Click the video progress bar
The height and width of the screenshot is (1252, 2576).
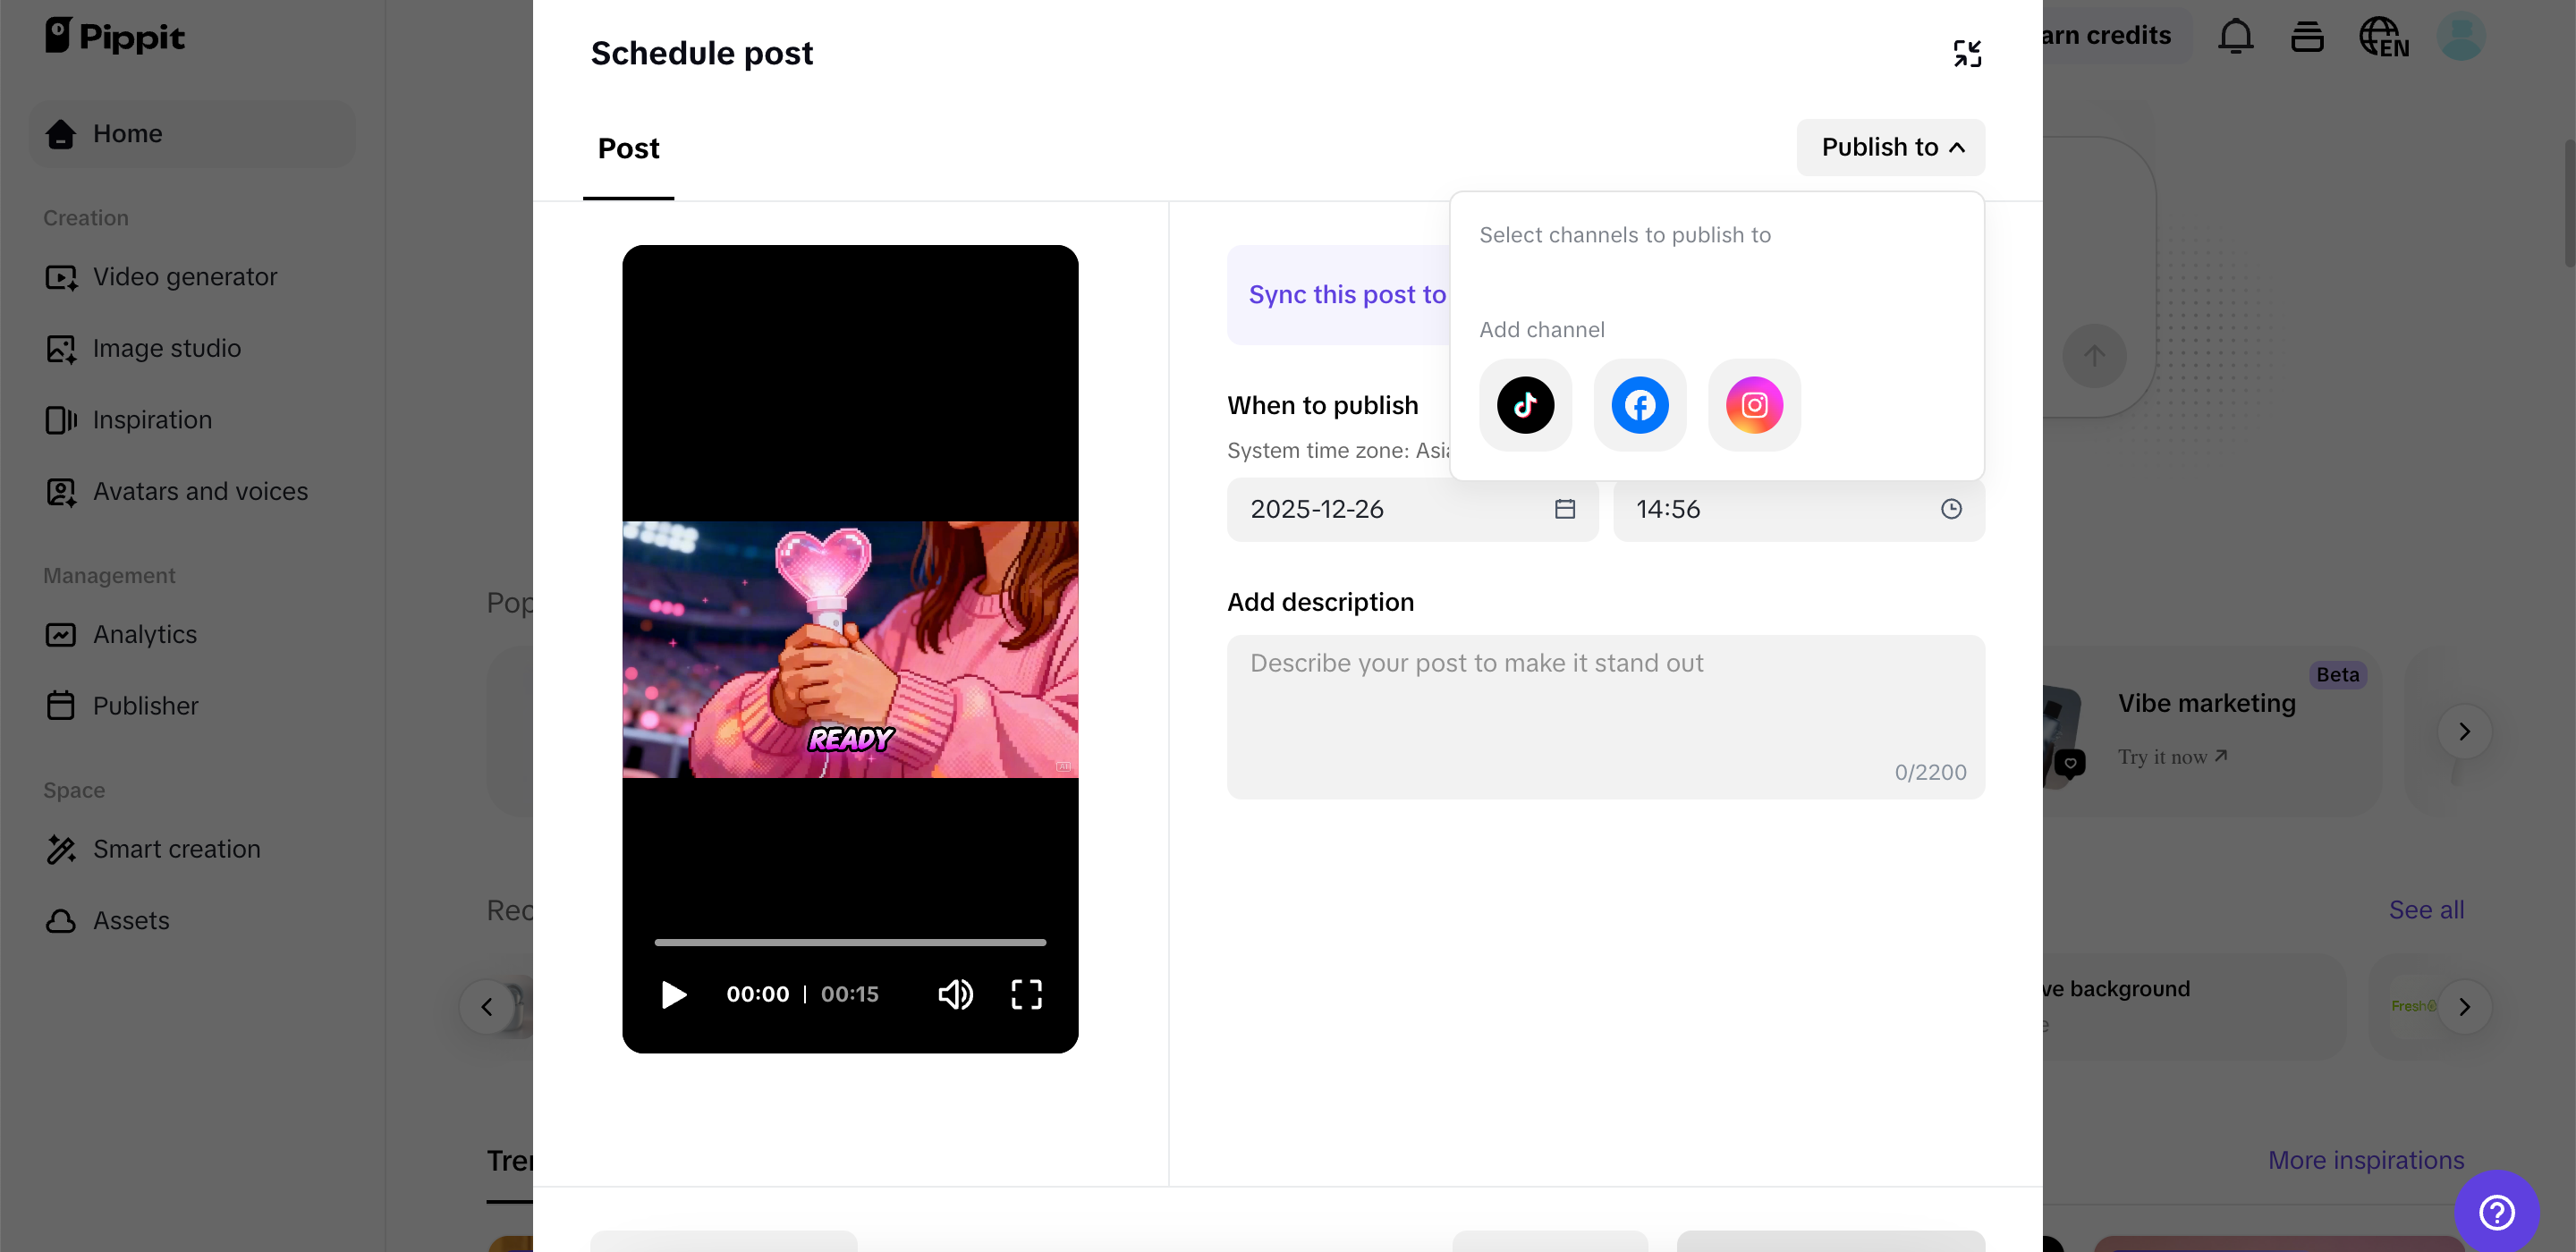[850, 942]
